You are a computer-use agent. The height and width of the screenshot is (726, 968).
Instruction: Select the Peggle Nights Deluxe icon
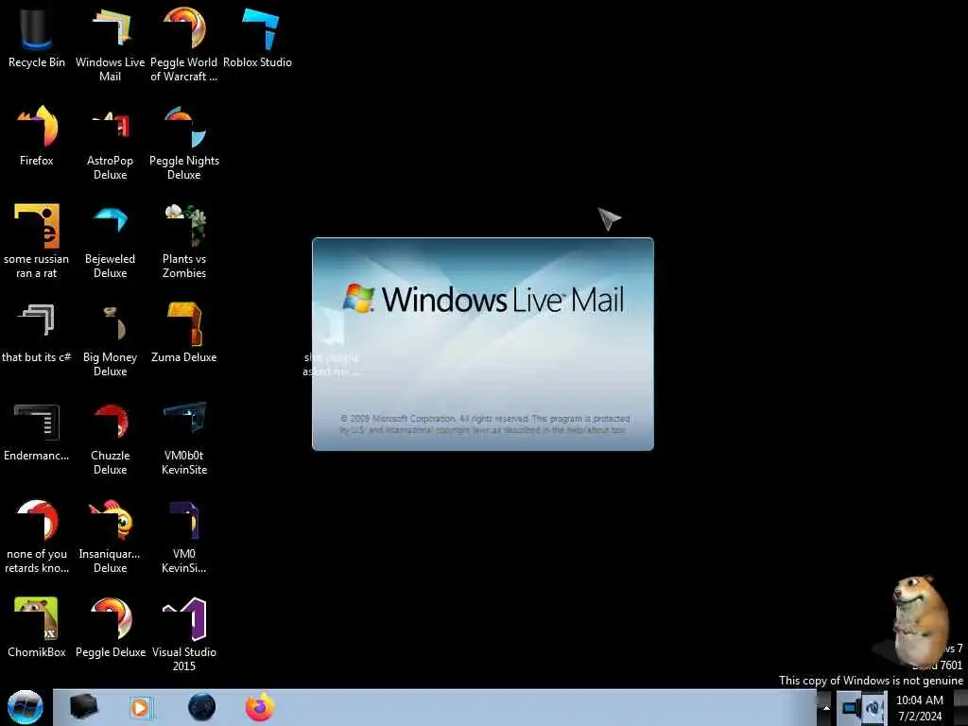coord(184,144)
